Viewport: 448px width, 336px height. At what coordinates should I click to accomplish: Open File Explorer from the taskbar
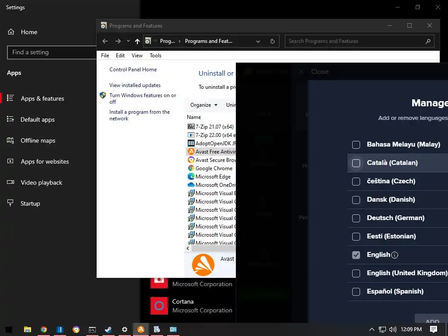click(28, 329)
